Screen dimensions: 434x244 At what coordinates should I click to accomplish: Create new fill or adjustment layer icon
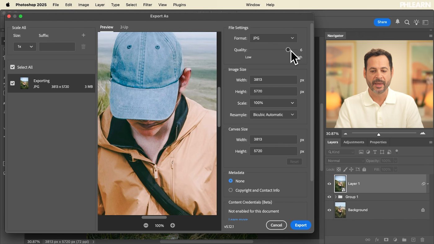click(395, 240)
